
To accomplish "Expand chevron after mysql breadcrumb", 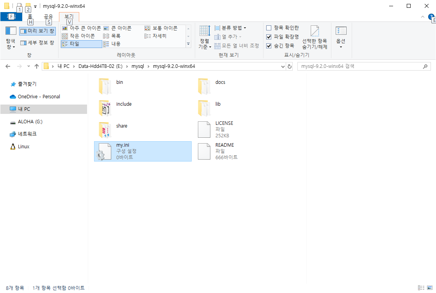I will [x=148, y=66].
